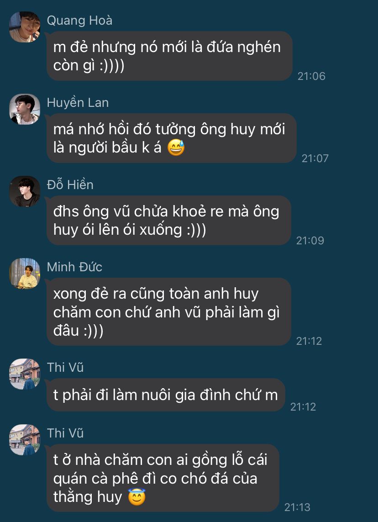Select message "đhs ông vũ chửa khoẻ re"
Screen dimensions: 378x522
(x=169, y=221)
